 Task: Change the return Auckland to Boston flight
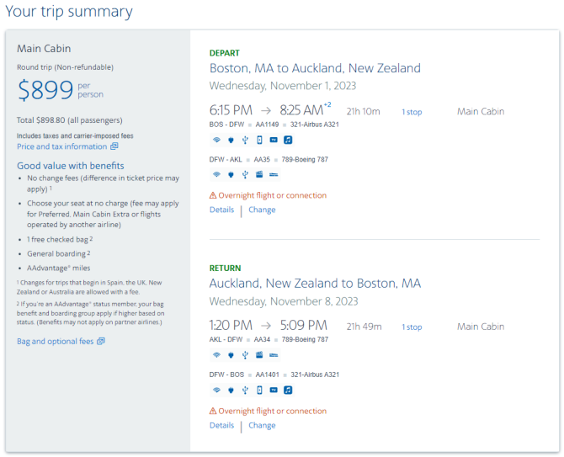tap(262, 425)
